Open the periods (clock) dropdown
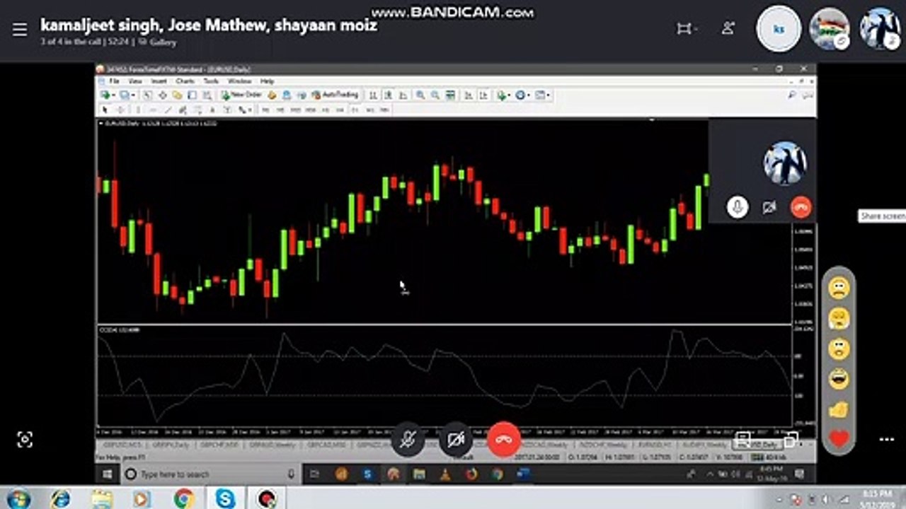Screen dimensions: 906x509 523,95
